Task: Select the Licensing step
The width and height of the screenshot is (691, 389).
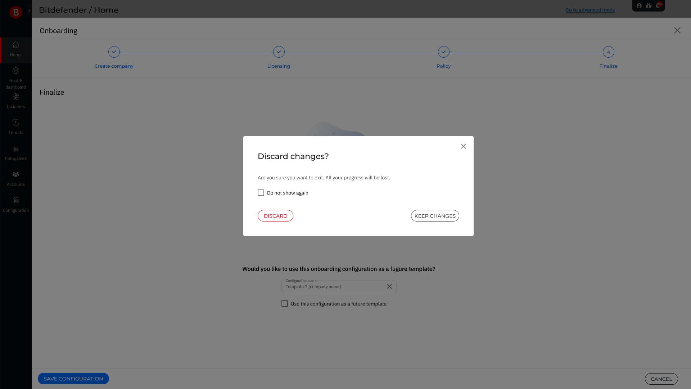Action: pyautogui.click(x=279, y=58)
